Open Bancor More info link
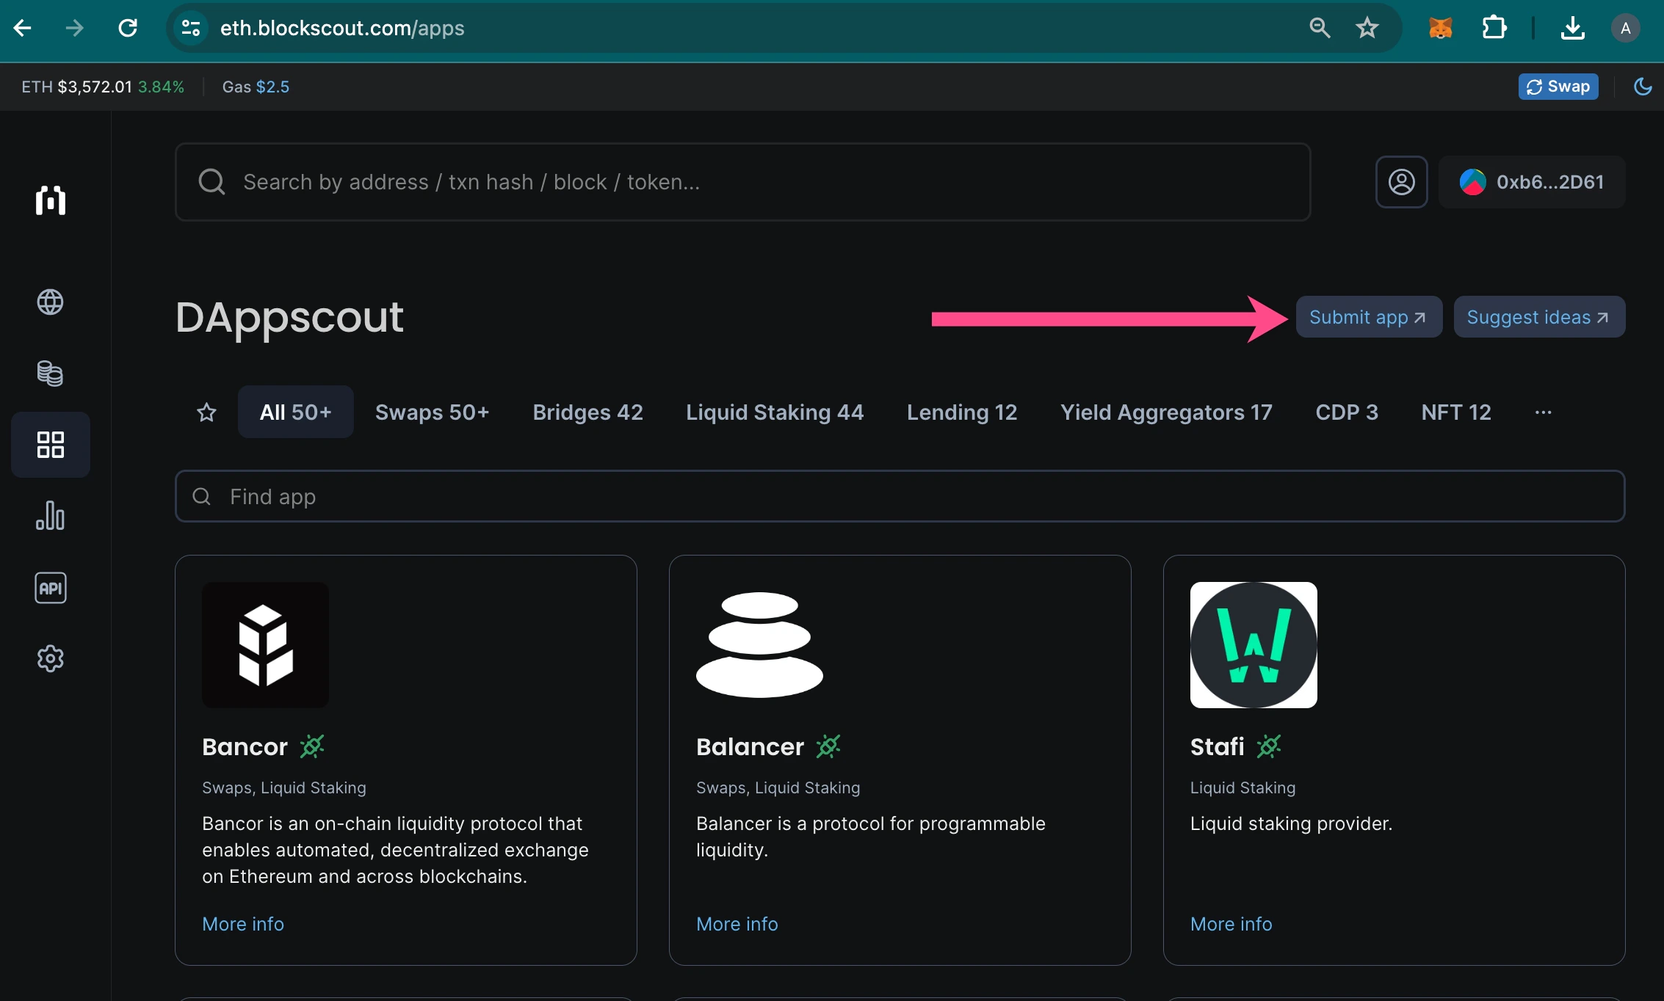This screenshot has height=1001, width=1664. coord(243,924)
